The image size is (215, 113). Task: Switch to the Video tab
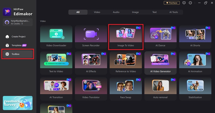pyautogui.click(x=97, y=12)
